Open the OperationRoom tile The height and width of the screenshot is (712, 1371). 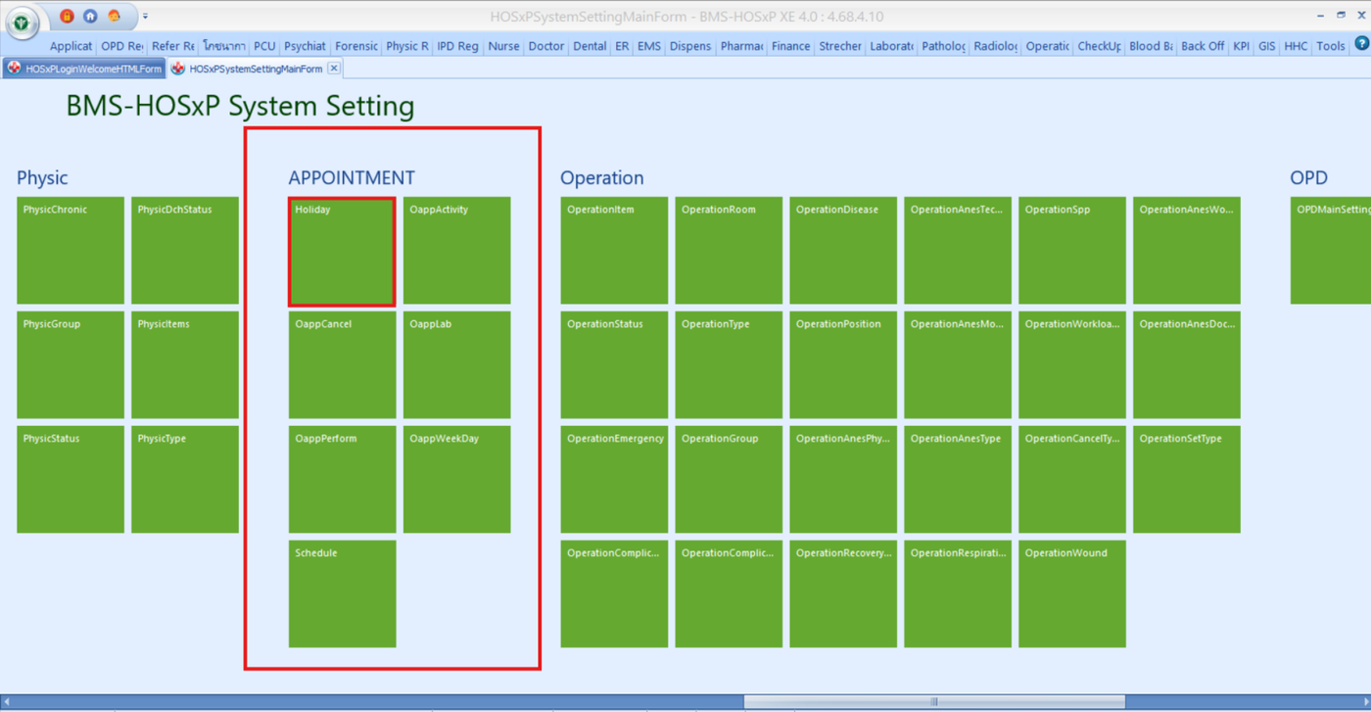click(729, 251)
